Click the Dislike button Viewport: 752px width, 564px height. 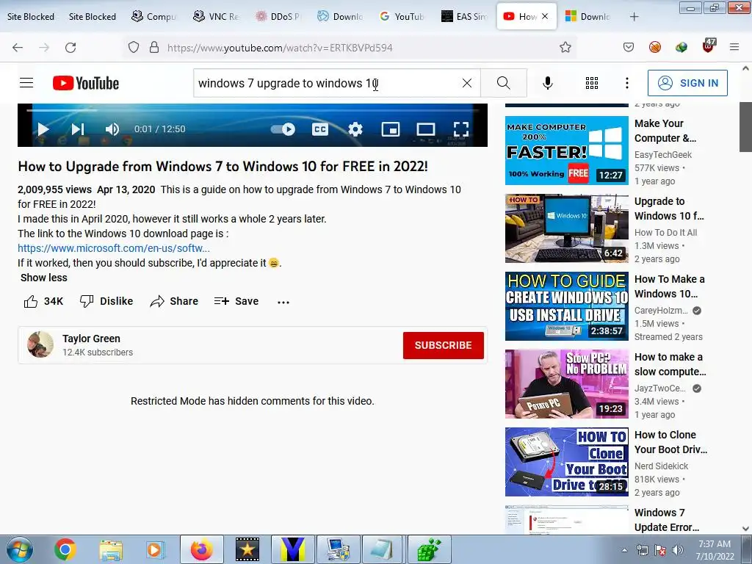click(106, 301)
